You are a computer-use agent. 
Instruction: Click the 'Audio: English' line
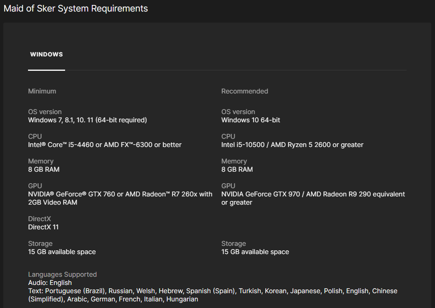pyautogui.click(x=50, y=283)
